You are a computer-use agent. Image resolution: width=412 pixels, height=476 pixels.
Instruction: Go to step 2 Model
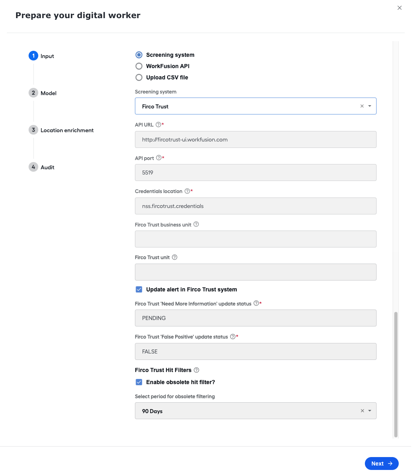tap(42, 93)
